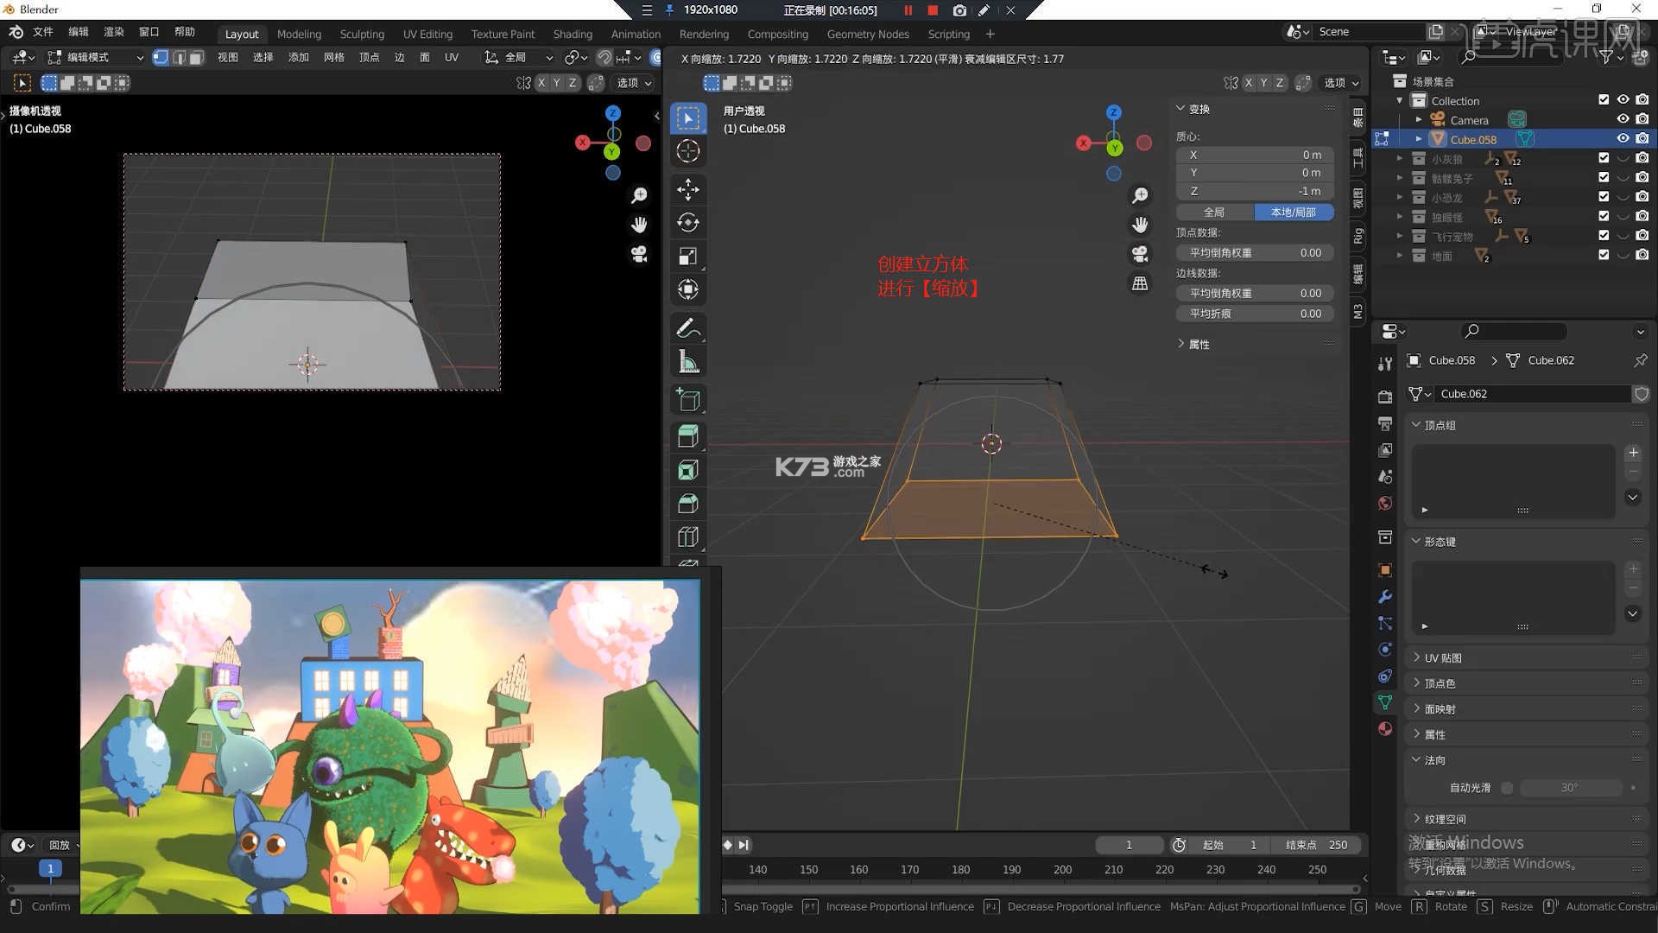Screen dimensions: 1658x933
Task: Adjust the edge 平均折痕 slider
Action: [1256, 314]
